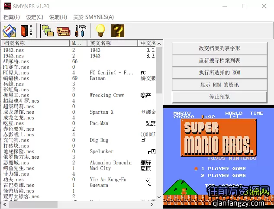Click the list's scroll down arrow
This screenshot has height=209, width=274.
click(159, 197)
